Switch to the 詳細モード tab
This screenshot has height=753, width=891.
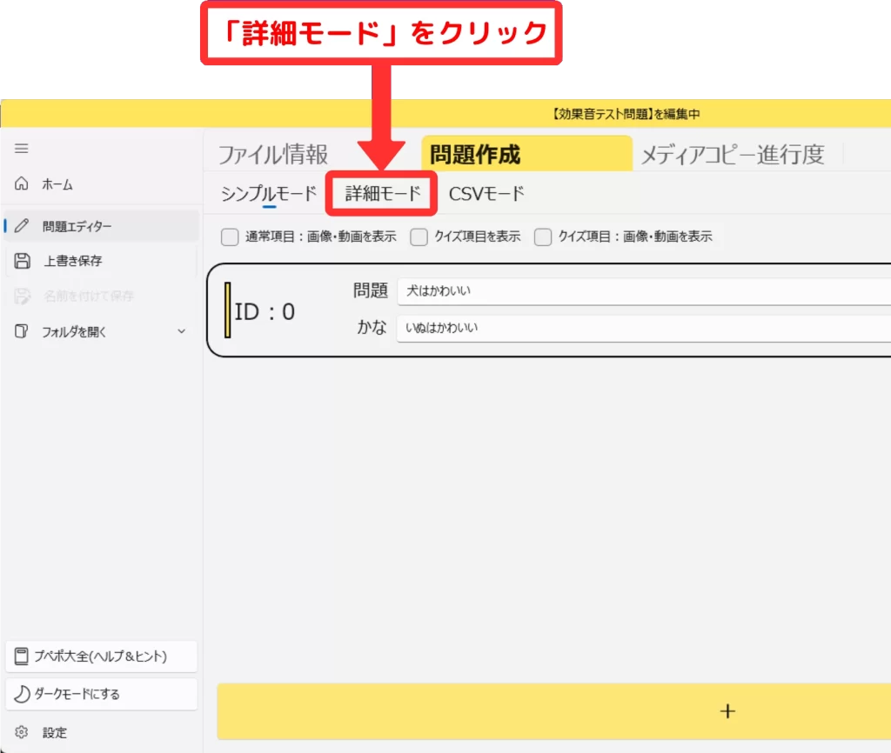point(382,194)
